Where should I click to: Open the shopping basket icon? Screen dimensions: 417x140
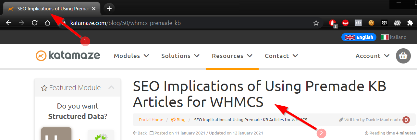[403, 56]
